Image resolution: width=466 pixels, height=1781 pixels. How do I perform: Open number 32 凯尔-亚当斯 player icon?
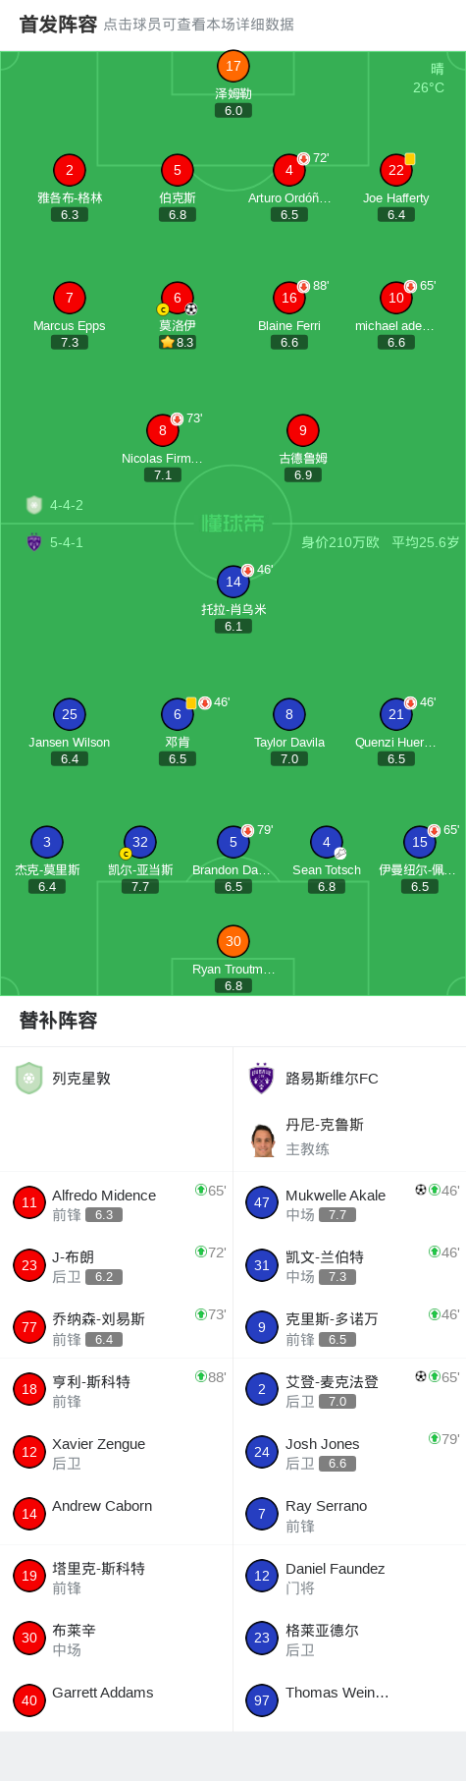pos(139,842)
